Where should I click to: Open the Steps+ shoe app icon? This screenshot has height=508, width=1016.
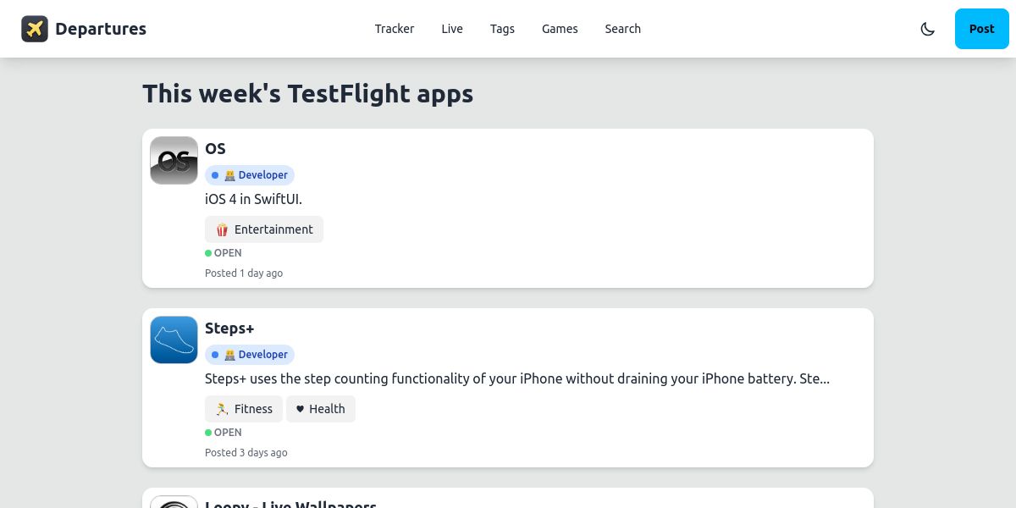[174, 340]
